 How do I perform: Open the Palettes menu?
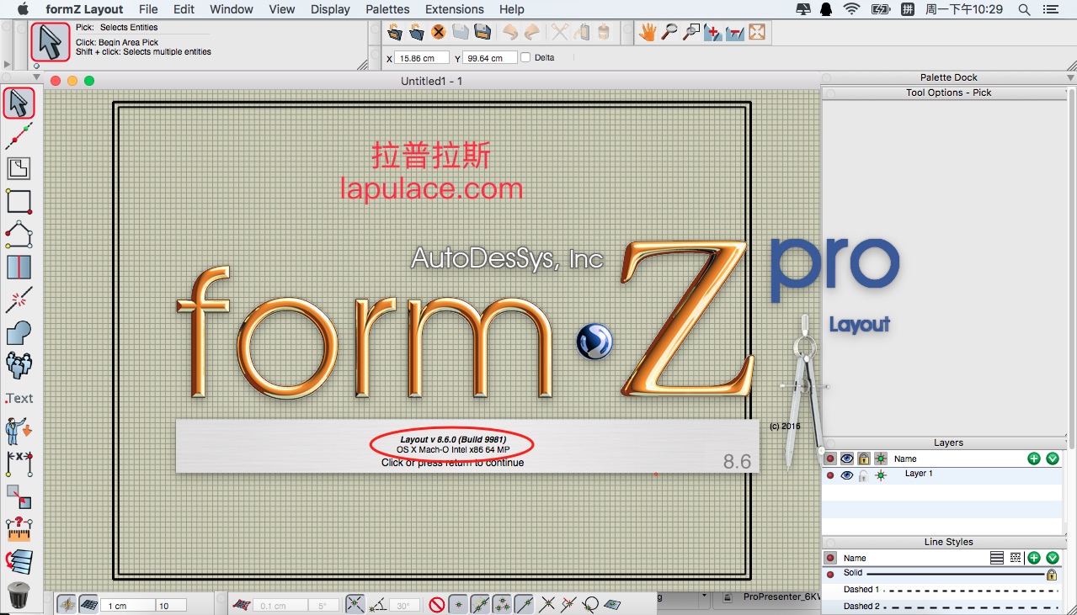pos(387,9)
